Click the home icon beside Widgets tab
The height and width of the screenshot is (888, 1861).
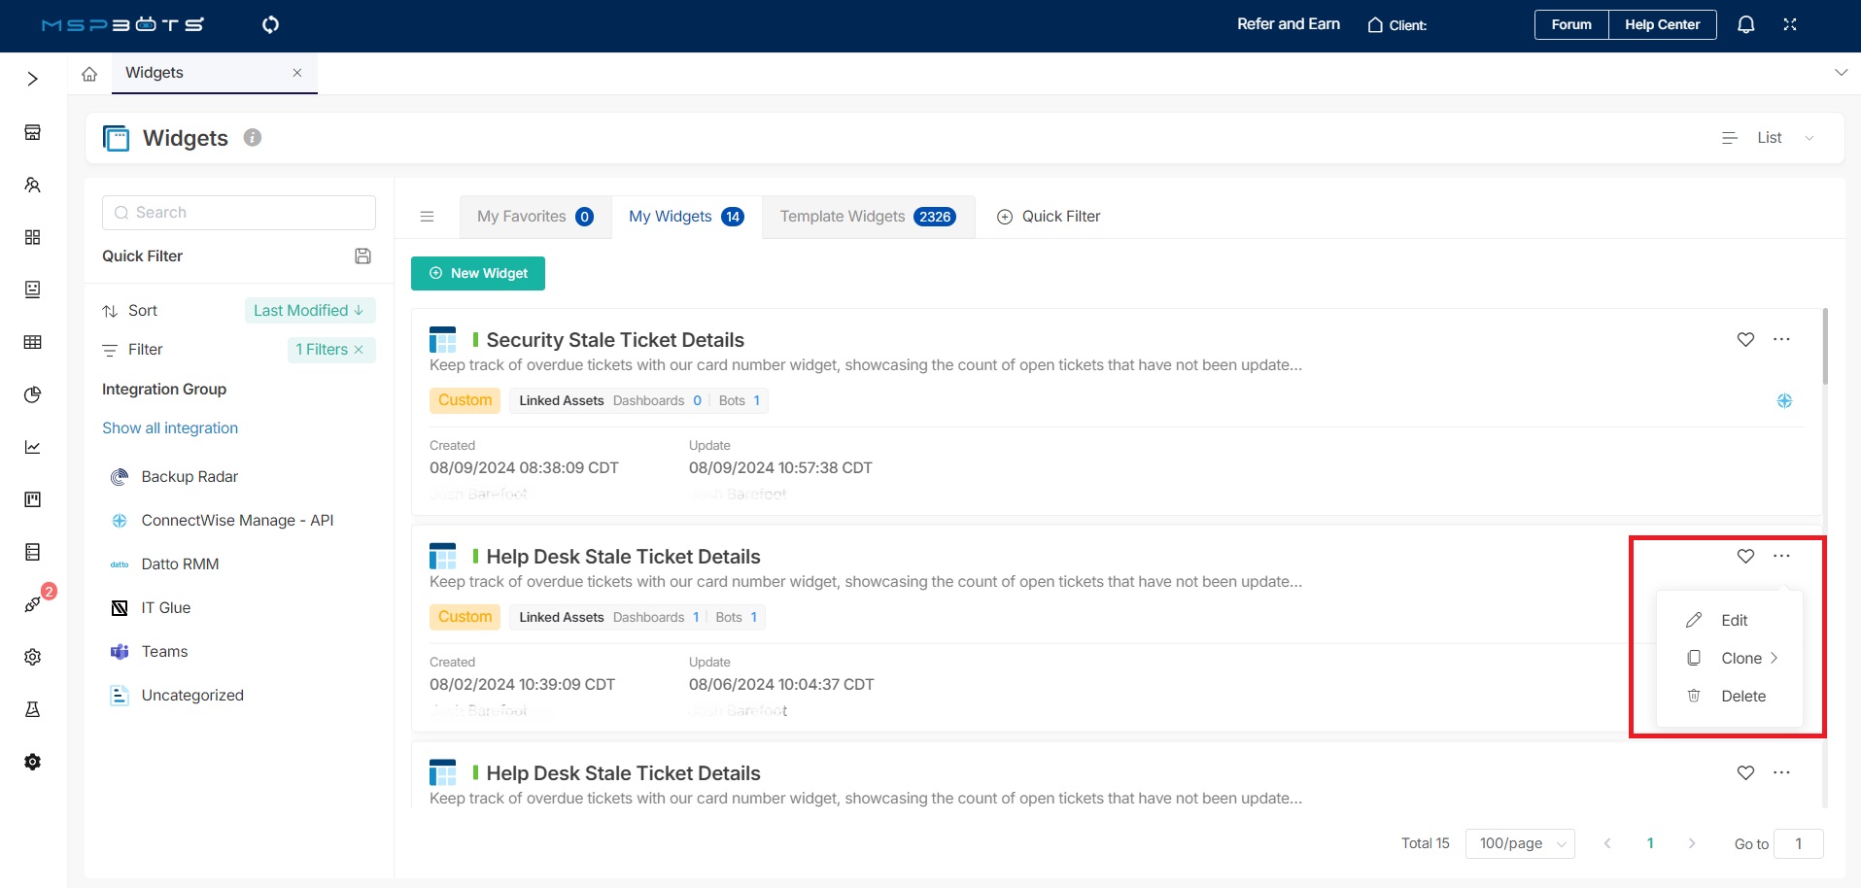[x=89, y=74]
